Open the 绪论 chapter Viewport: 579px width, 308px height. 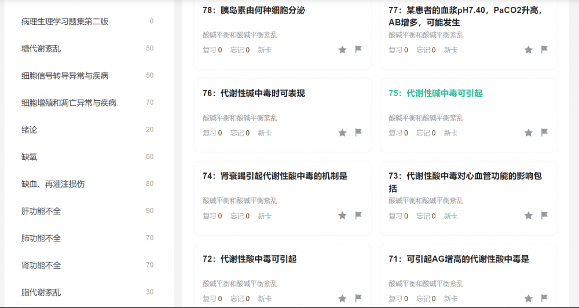(29, 130)
